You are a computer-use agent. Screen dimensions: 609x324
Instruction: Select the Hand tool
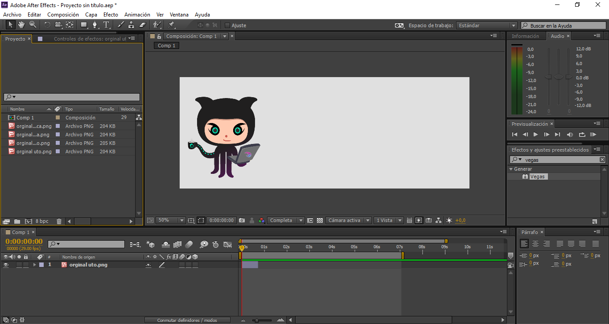[21, 25]
